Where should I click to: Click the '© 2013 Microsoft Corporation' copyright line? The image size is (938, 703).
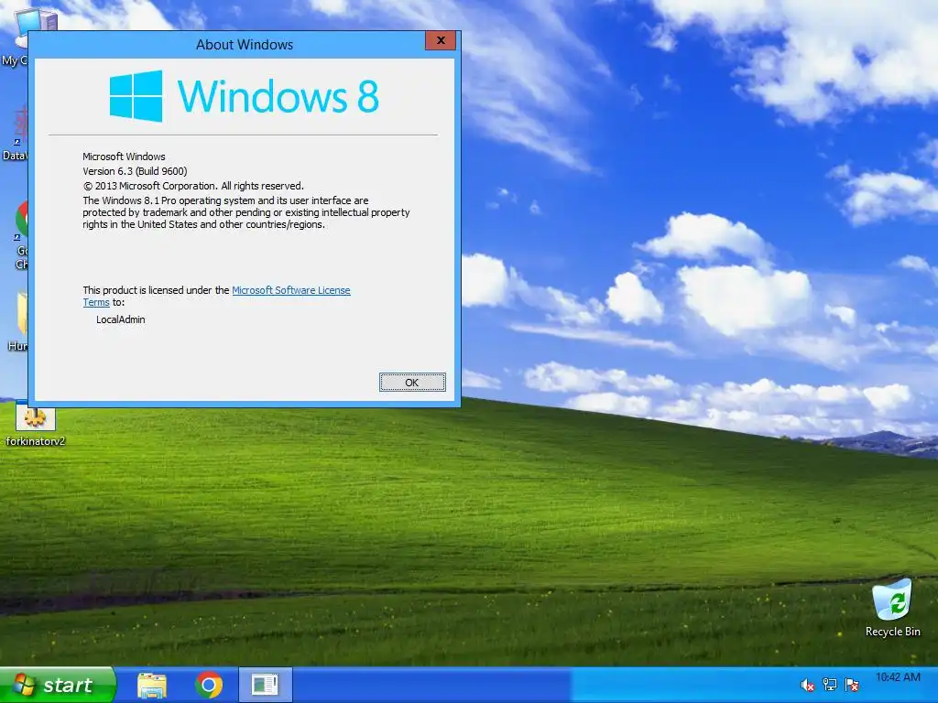(x=193, y=186)
